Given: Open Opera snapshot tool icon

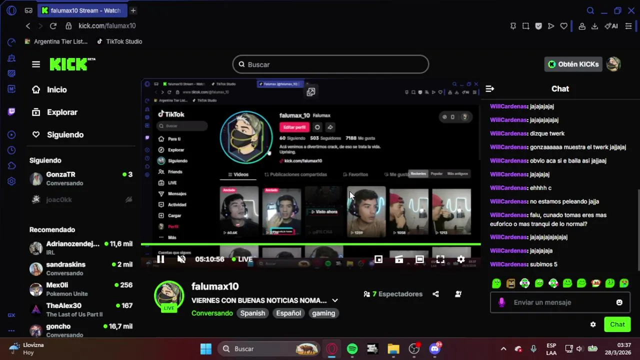Looking at the screenshot, I should click(526, 26).
